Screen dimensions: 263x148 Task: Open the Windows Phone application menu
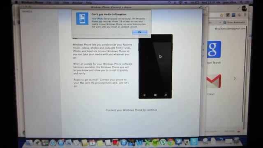[x=32, y=2]
